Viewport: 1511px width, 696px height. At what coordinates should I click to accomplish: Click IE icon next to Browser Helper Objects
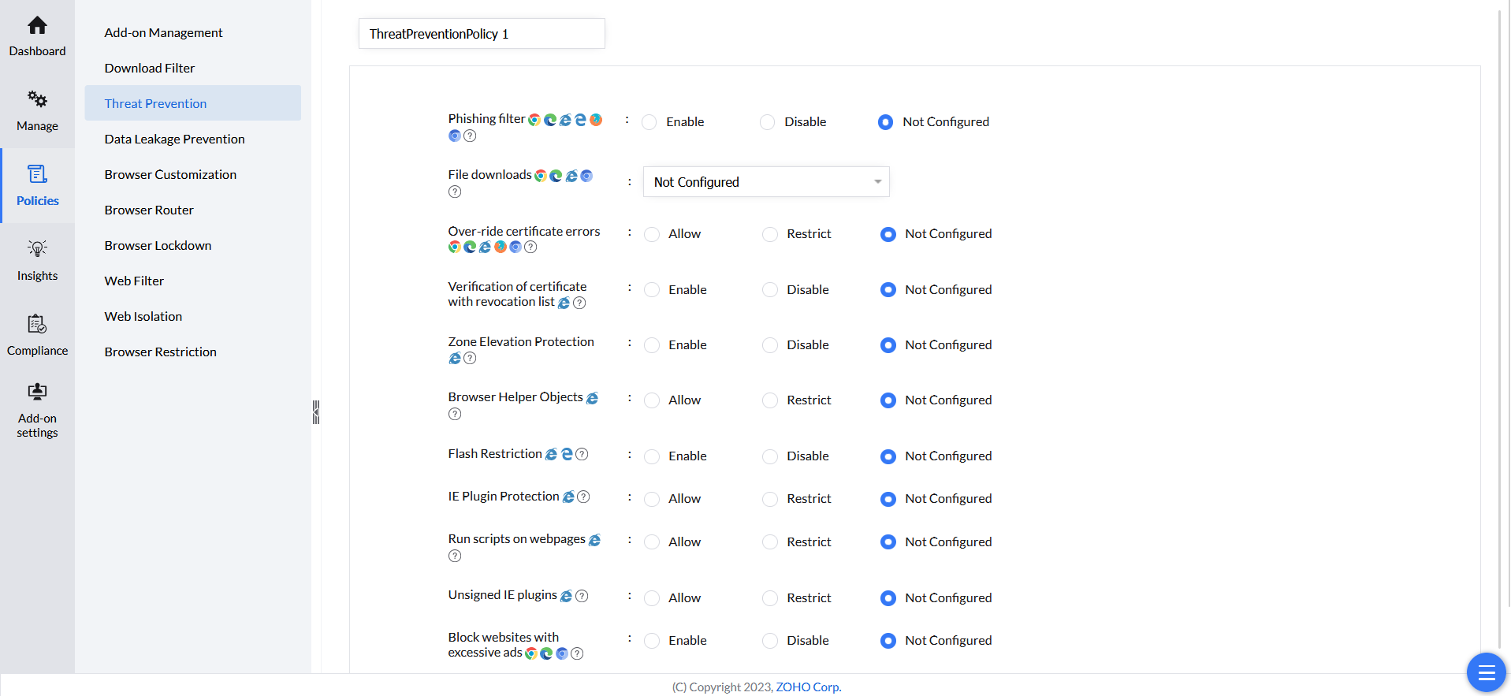click(x=592, y=398)
